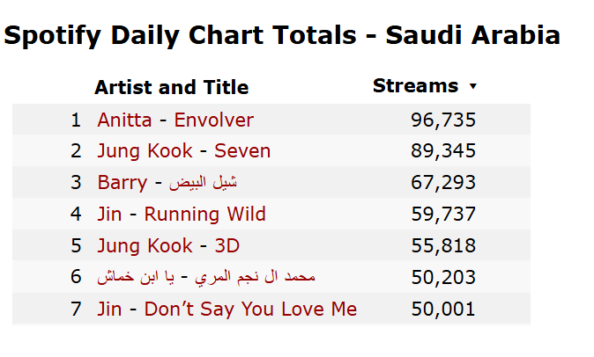The image size is (594, 357).
Task: Click the Spotify Daily Chart Totals heading
Action: pos(282,35)
